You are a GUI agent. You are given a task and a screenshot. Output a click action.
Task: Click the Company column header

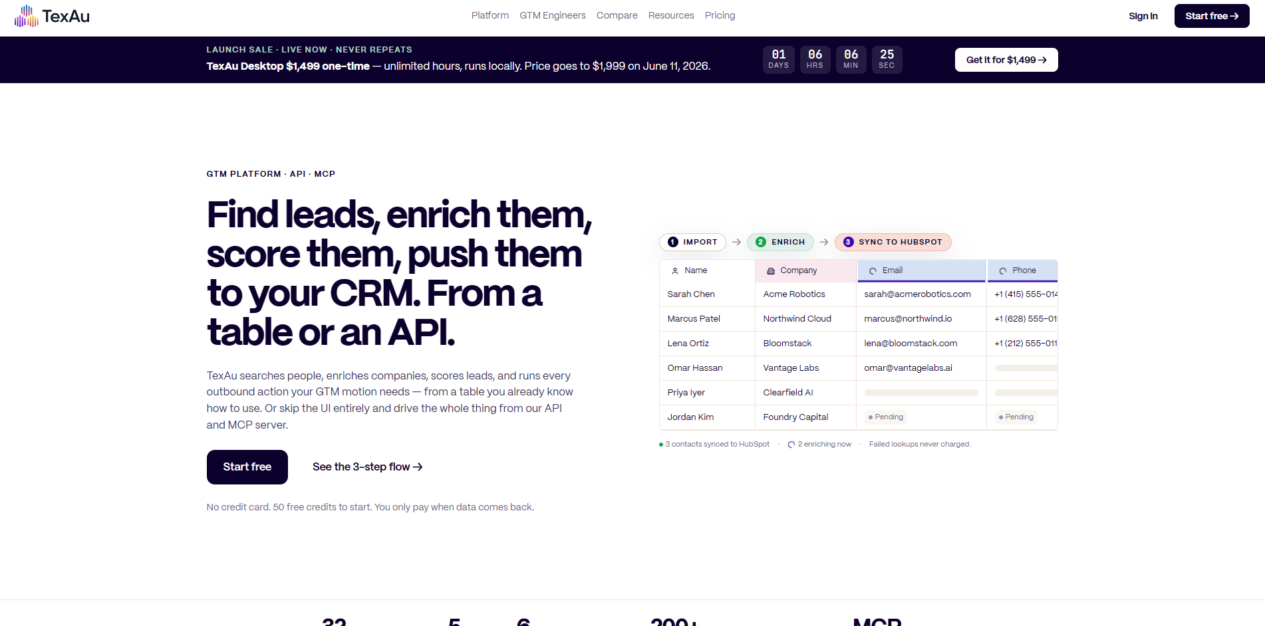pos(805,270)
